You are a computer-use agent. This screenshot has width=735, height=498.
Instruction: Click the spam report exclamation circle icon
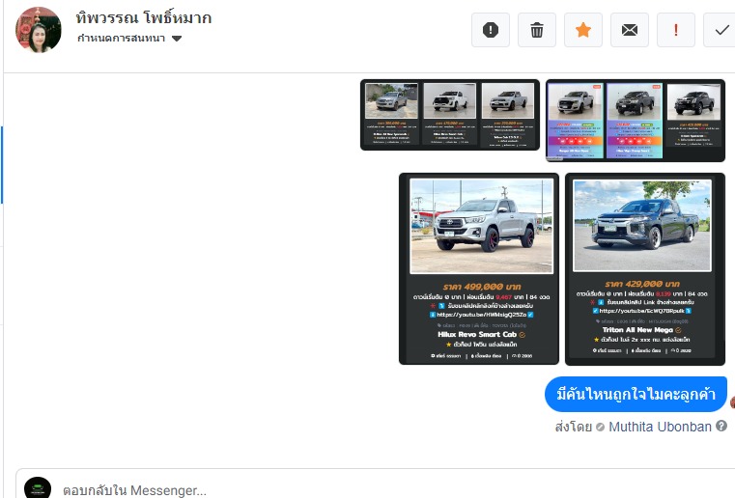[x=491, y=30]
